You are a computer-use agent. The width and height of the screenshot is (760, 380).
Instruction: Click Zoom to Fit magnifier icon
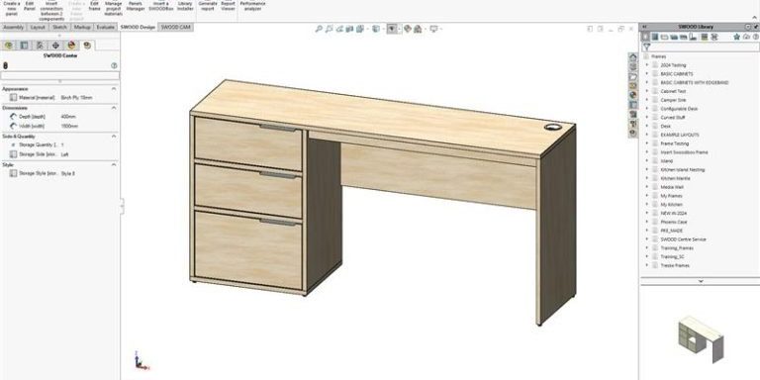tap(319, 29)
